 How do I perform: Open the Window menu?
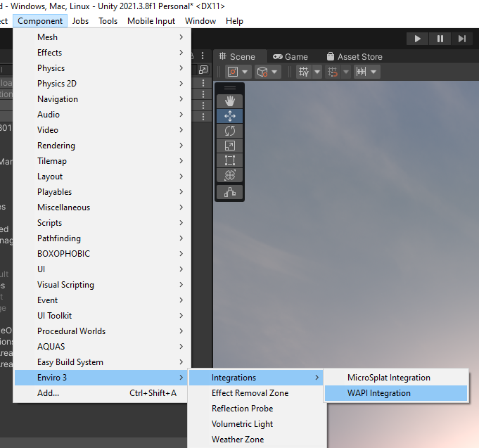(x=200, y=21)
